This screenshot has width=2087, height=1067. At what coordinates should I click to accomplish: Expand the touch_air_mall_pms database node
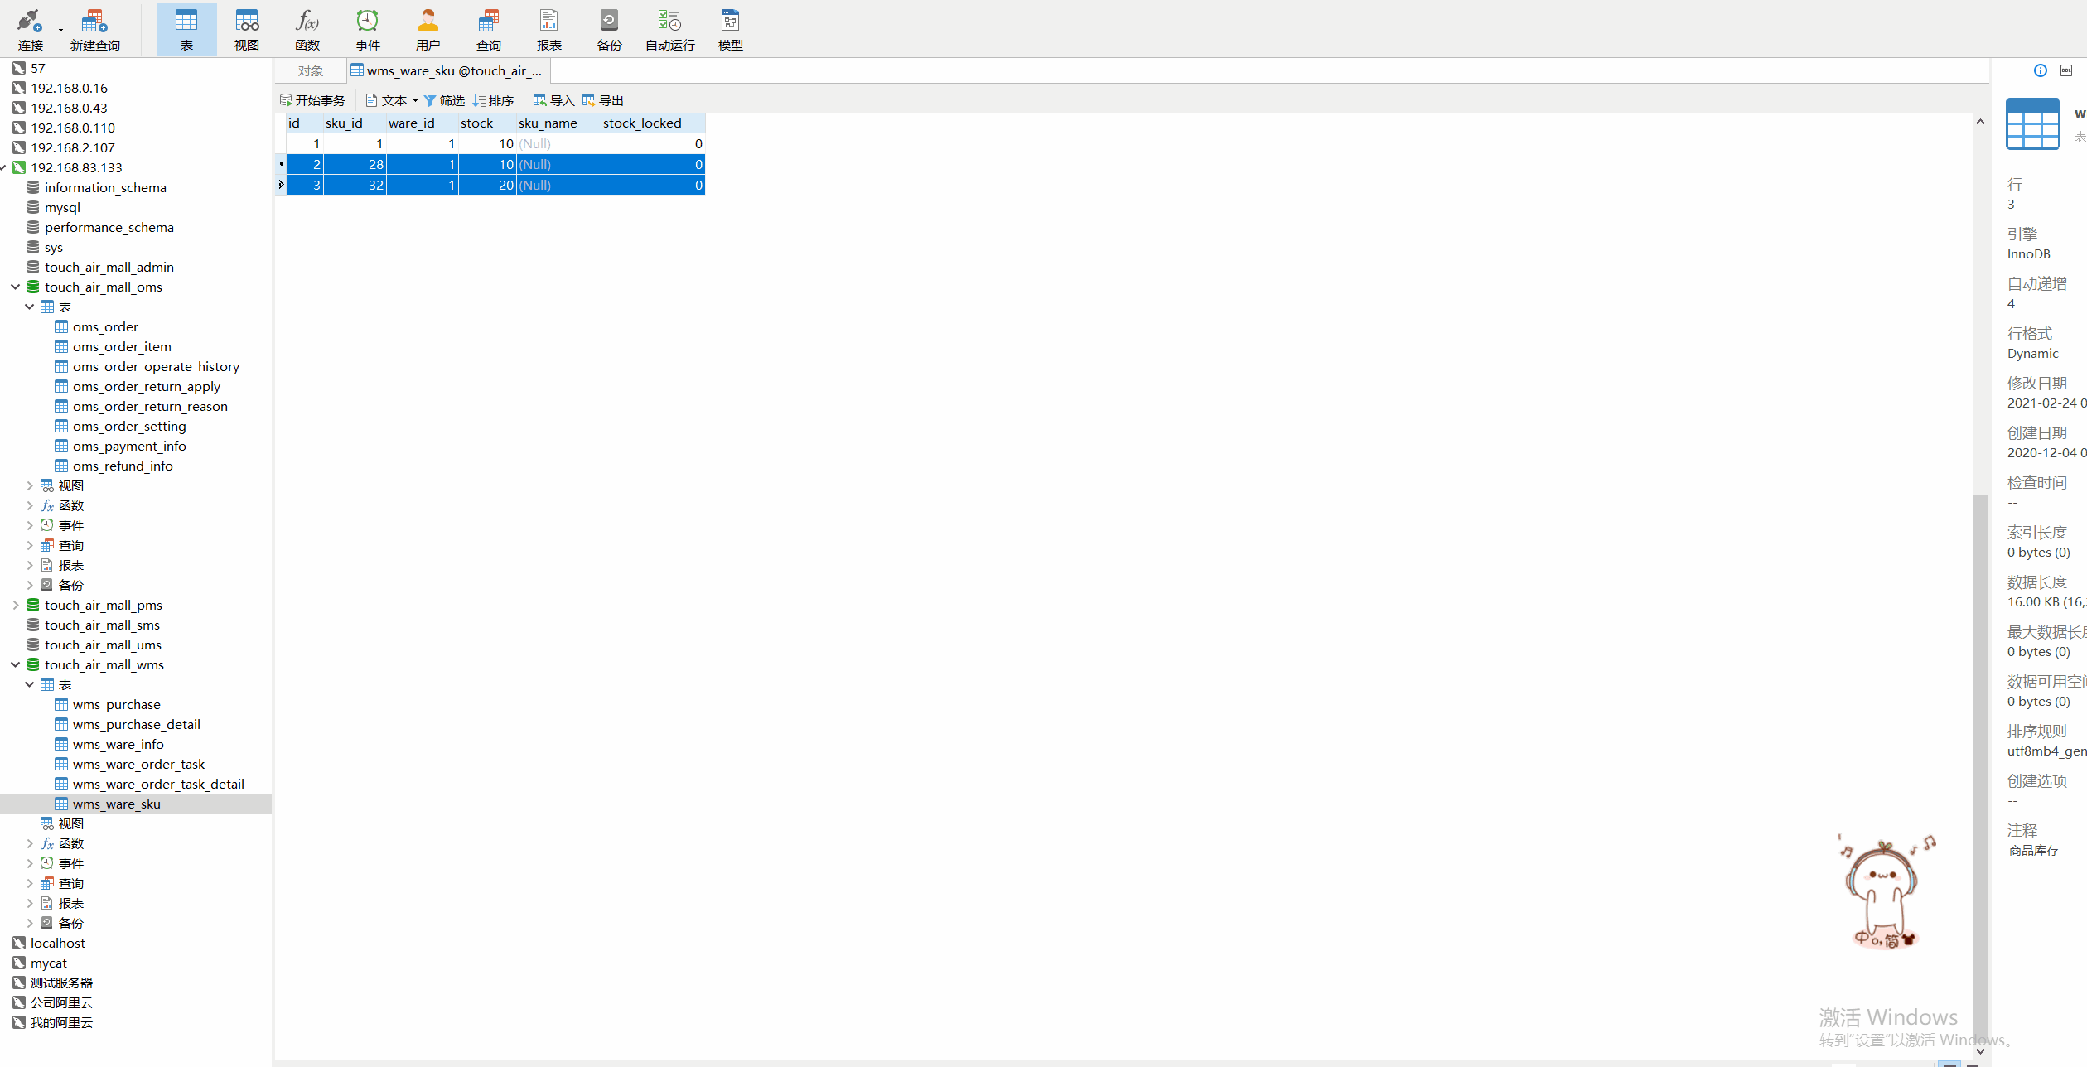15,605
